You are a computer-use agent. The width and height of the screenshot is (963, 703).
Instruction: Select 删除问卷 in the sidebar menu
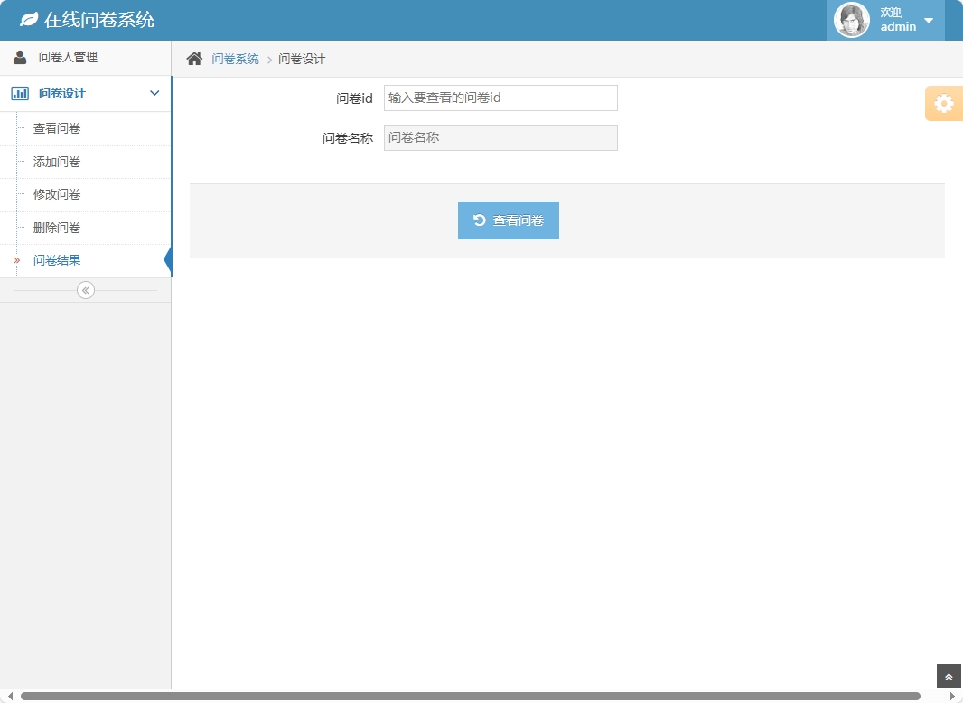point(55,227)
